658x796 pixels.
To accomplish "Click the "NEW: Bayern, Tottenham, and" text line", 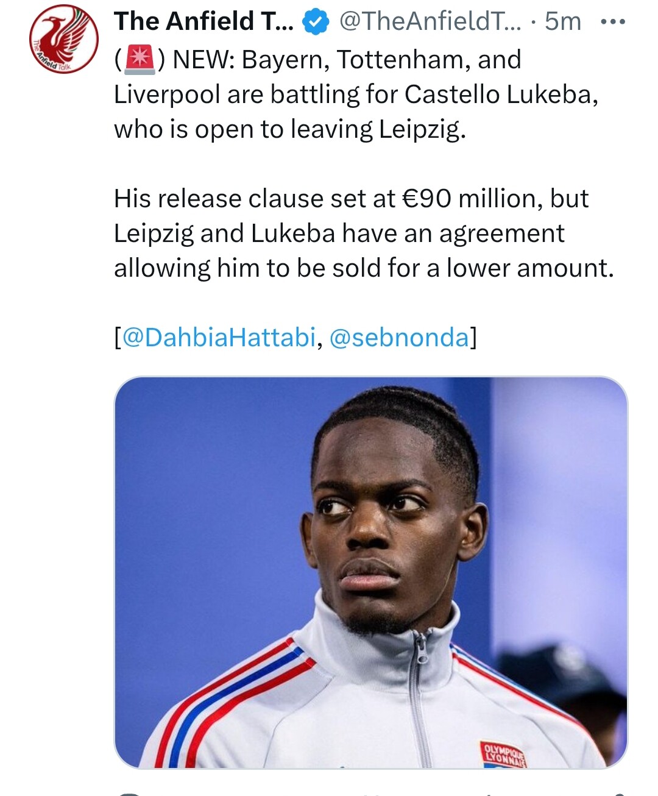I will [347, 60].
